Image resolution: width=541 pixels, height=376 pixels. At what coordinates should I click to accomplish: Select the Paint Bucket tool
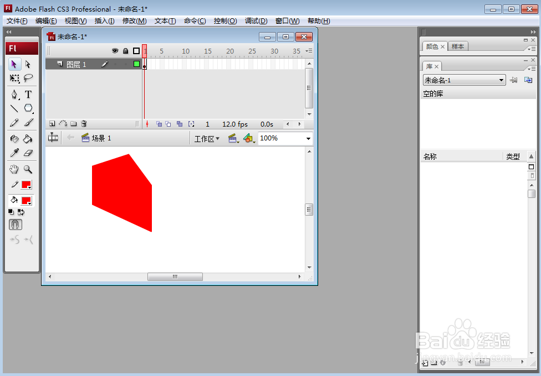[x=28, y=139]
